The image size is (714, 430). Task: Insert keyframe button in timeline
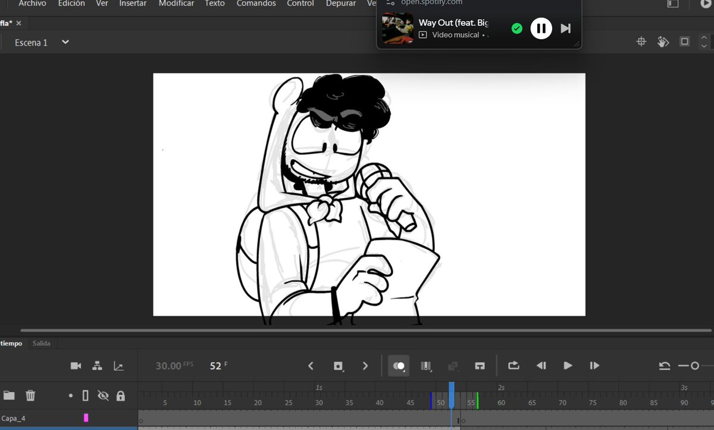click(x=338, y=366)
